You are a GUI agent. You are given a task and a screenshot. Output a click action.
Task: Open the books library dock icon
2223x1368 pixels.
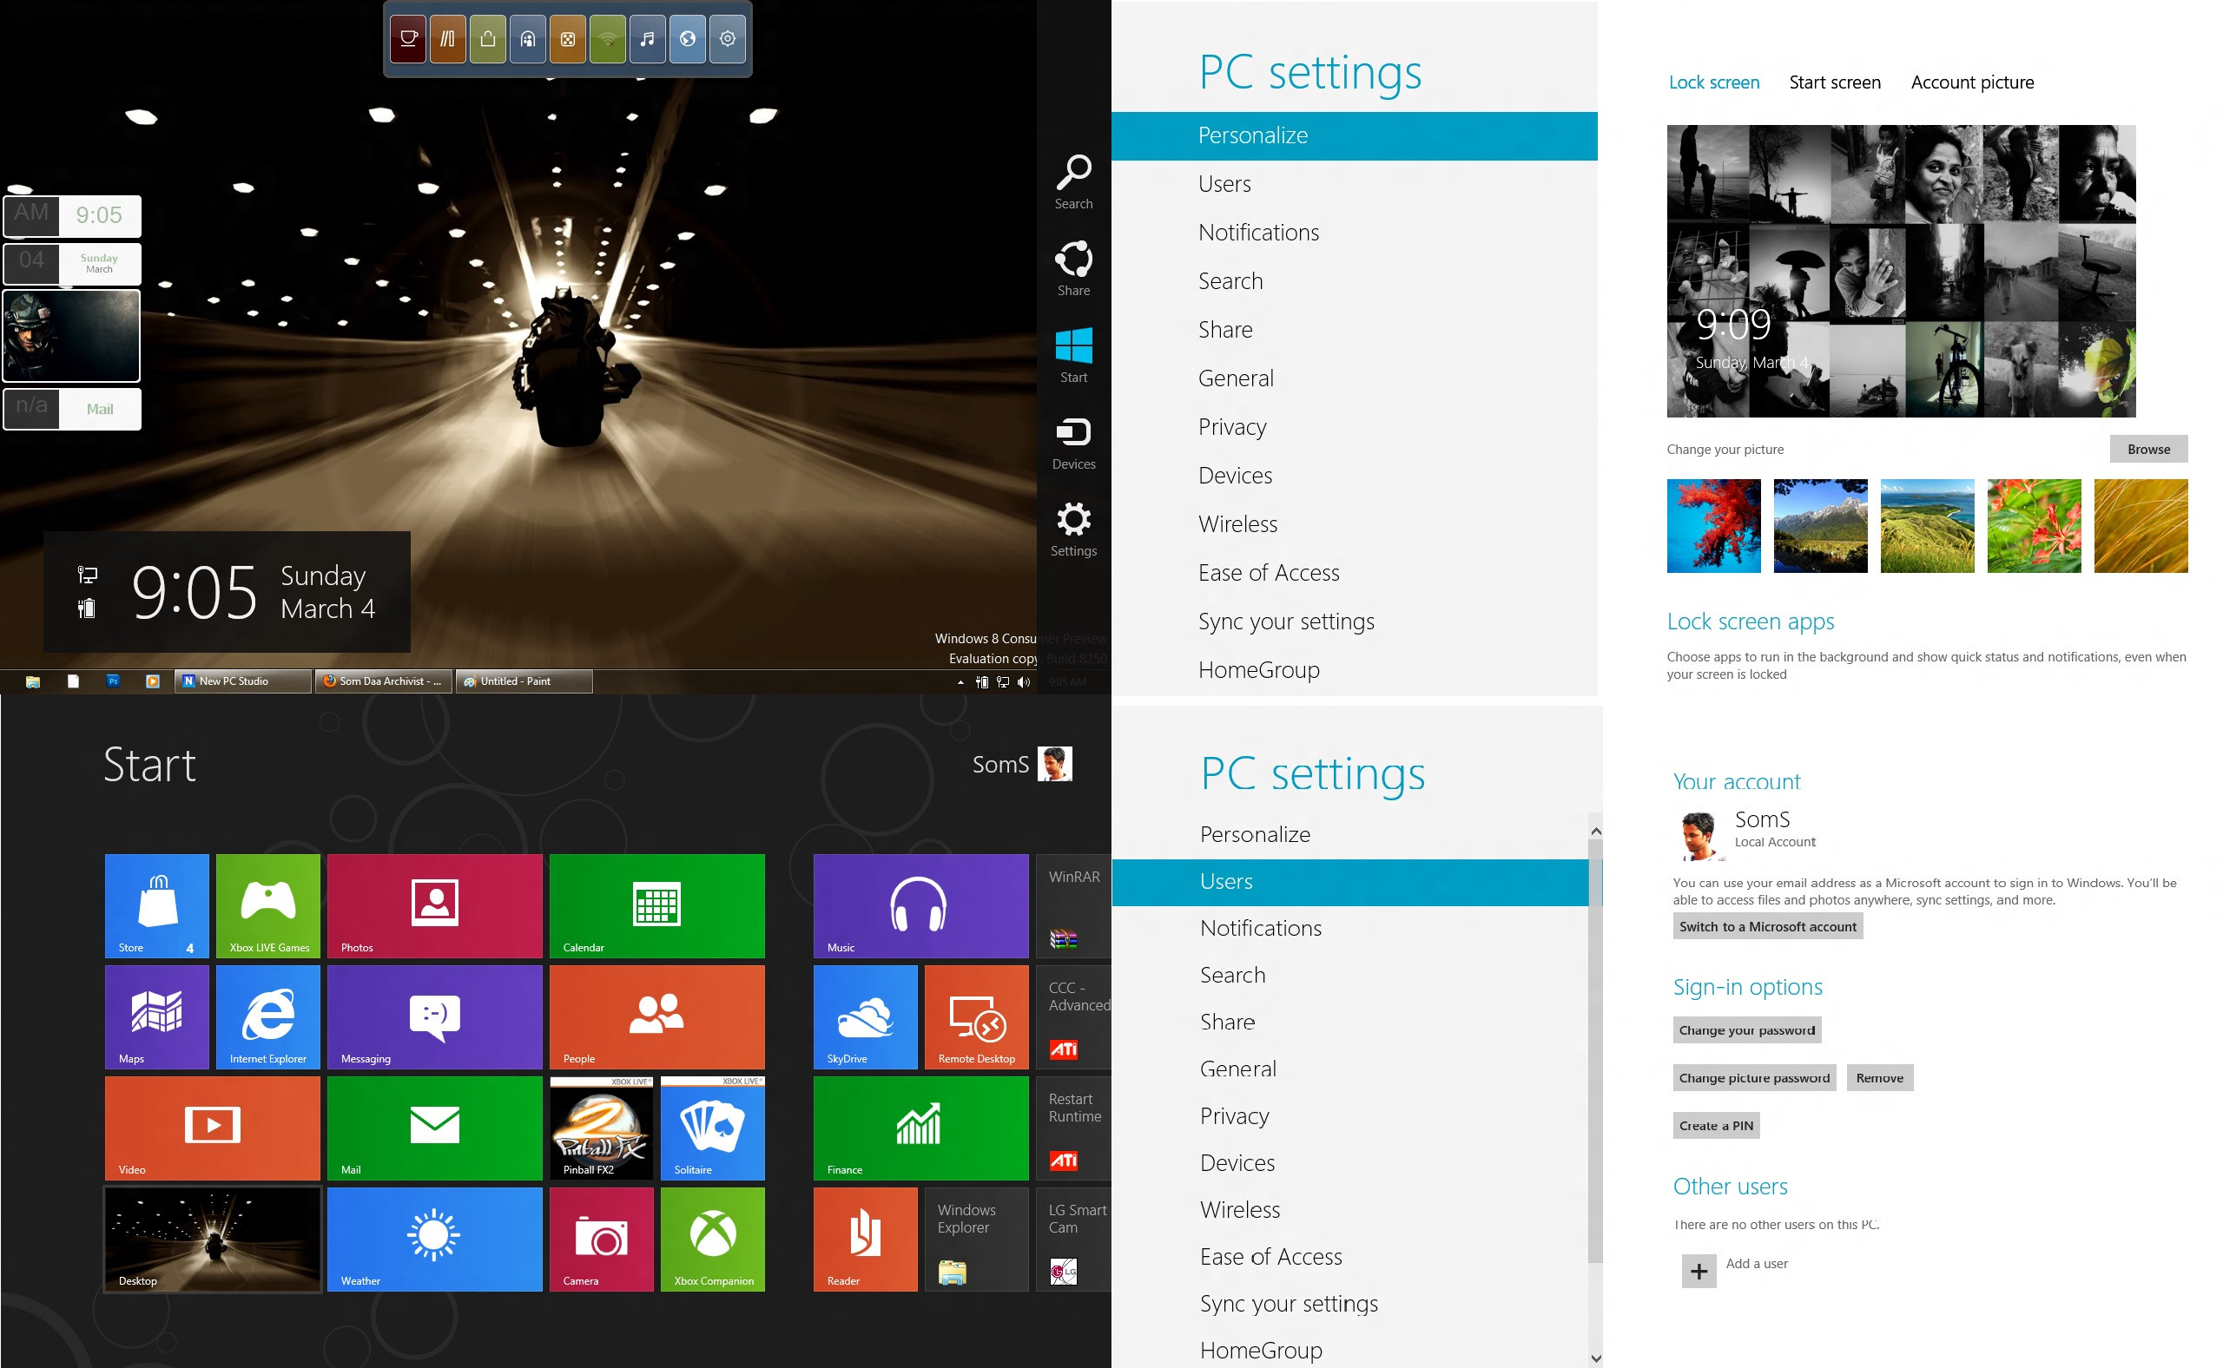pyautogui.click(x=448, y=39)
